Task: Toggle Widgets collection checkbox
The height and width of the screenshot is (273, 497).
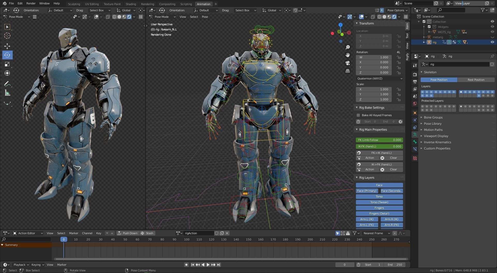Action: coord(429,27)
